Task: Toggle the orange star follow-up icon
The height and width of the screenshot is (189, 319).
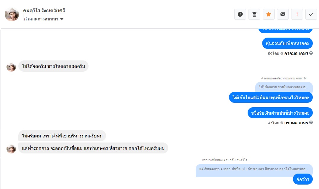Action: coord(269,14)
